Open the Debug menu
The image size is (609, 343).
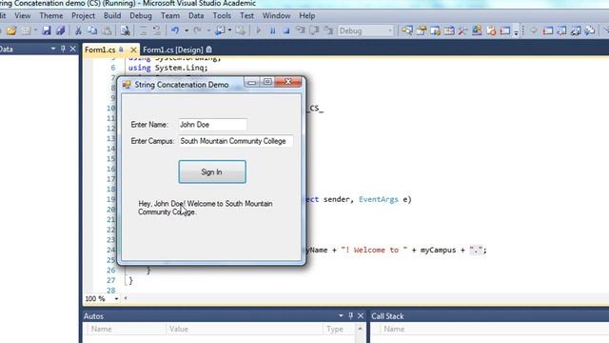(x=141, y=16)
